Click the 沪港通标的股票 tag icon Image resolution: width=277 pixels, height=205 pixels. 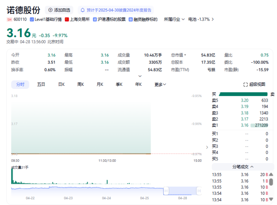95,19
